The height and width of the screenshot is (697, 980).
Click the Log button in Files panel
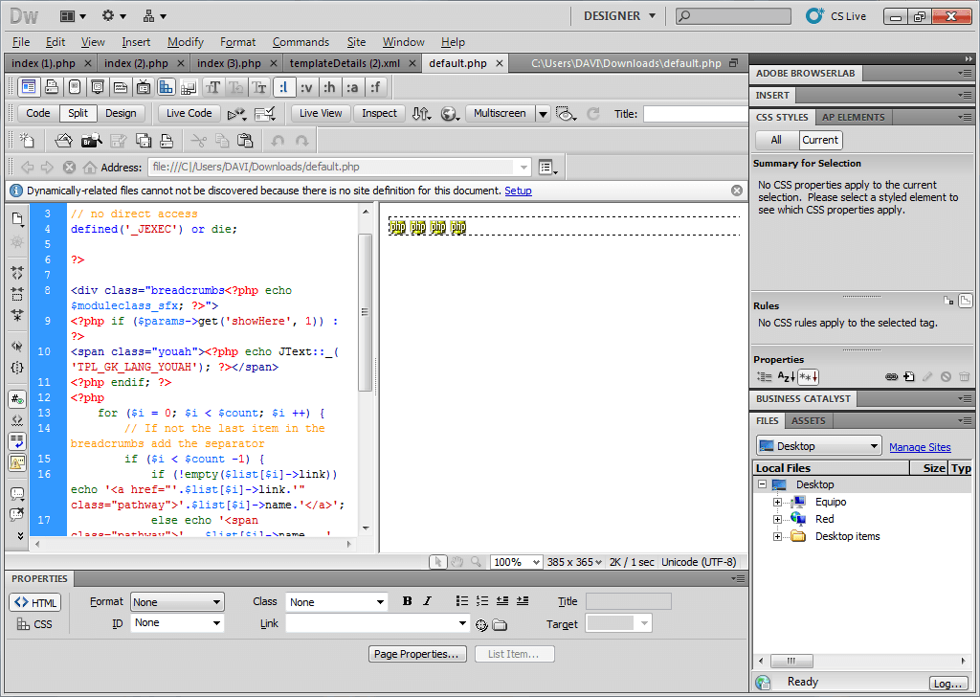pos(948,684)
